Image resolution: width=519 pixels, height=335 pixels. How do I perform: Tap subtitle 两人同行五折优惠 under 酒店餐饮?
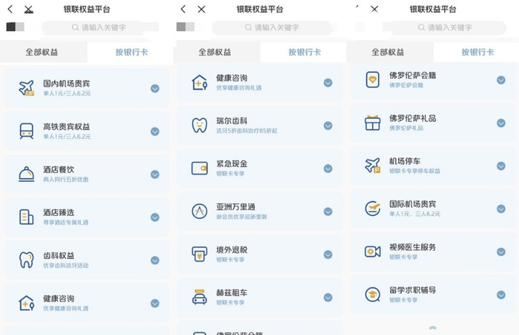pyautogui.click(x=65, y=180)
